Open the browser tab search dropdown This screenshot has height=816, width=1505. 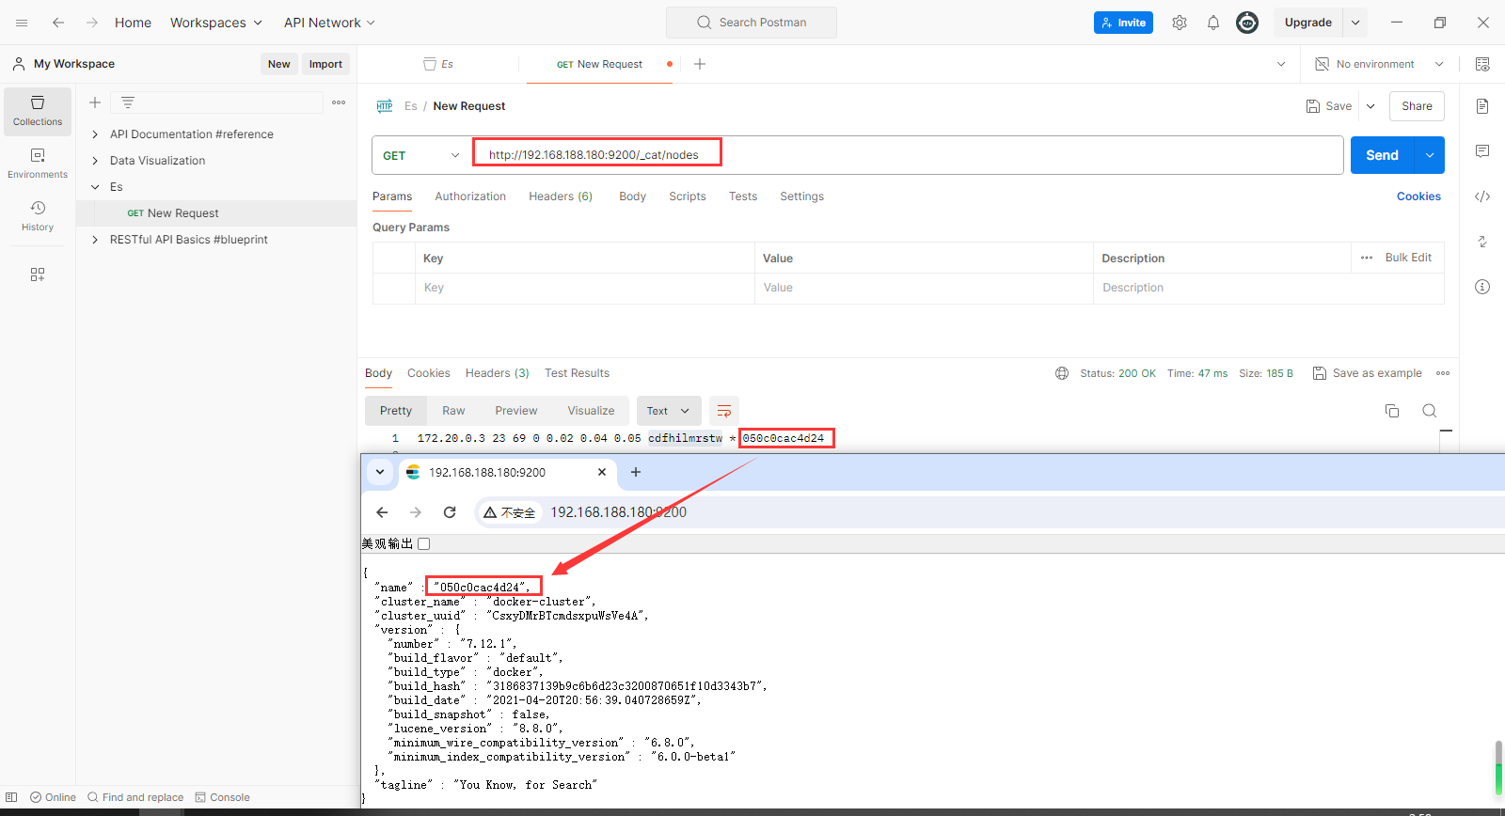tap(380, 472)
